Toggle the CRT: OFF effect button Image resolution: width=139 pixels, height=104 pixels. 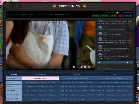click(x=128, y=16)
